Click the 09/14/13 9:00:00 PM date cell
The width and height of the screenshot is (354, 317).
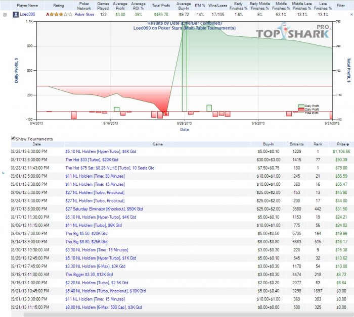[29, 242]
